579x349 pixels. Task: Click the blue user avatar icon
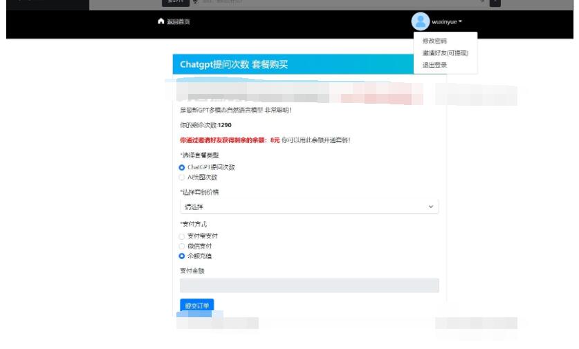click(420, 21)
